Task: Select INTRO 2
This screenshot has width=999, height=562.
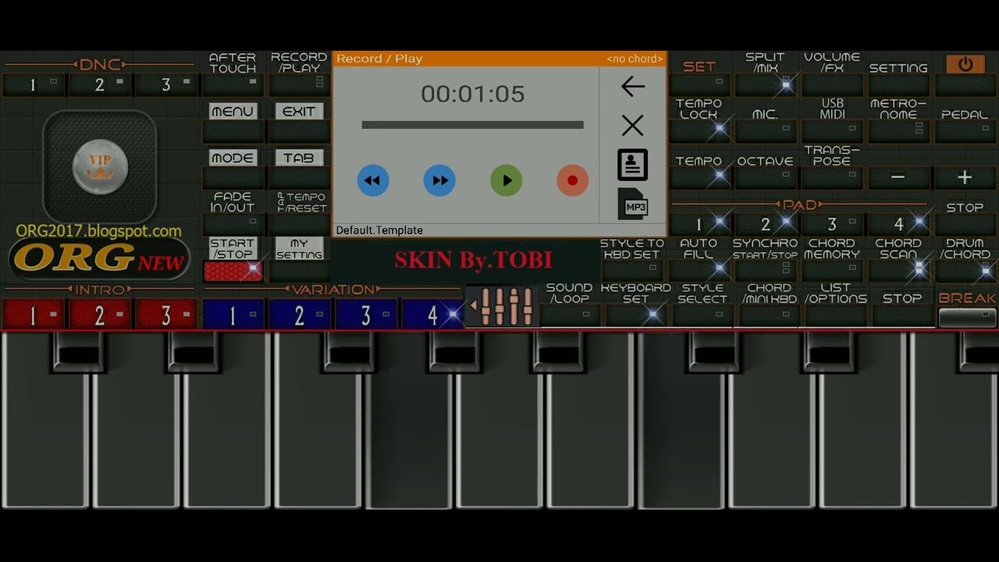Action: [x=99, y=315]
